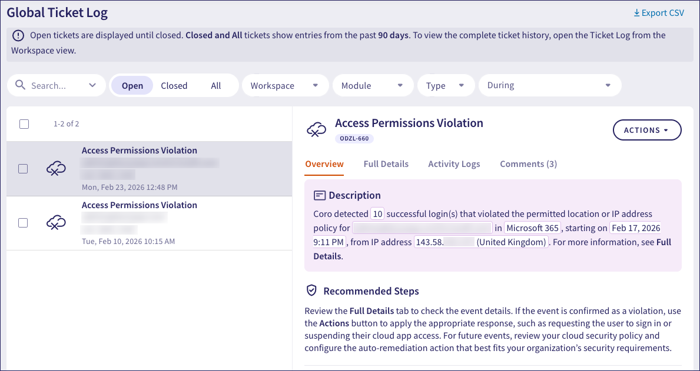Click cloud icon of Feb 23 ticket
The height and width of the screenshot is (371, 700).
click(x=56, y=169)
